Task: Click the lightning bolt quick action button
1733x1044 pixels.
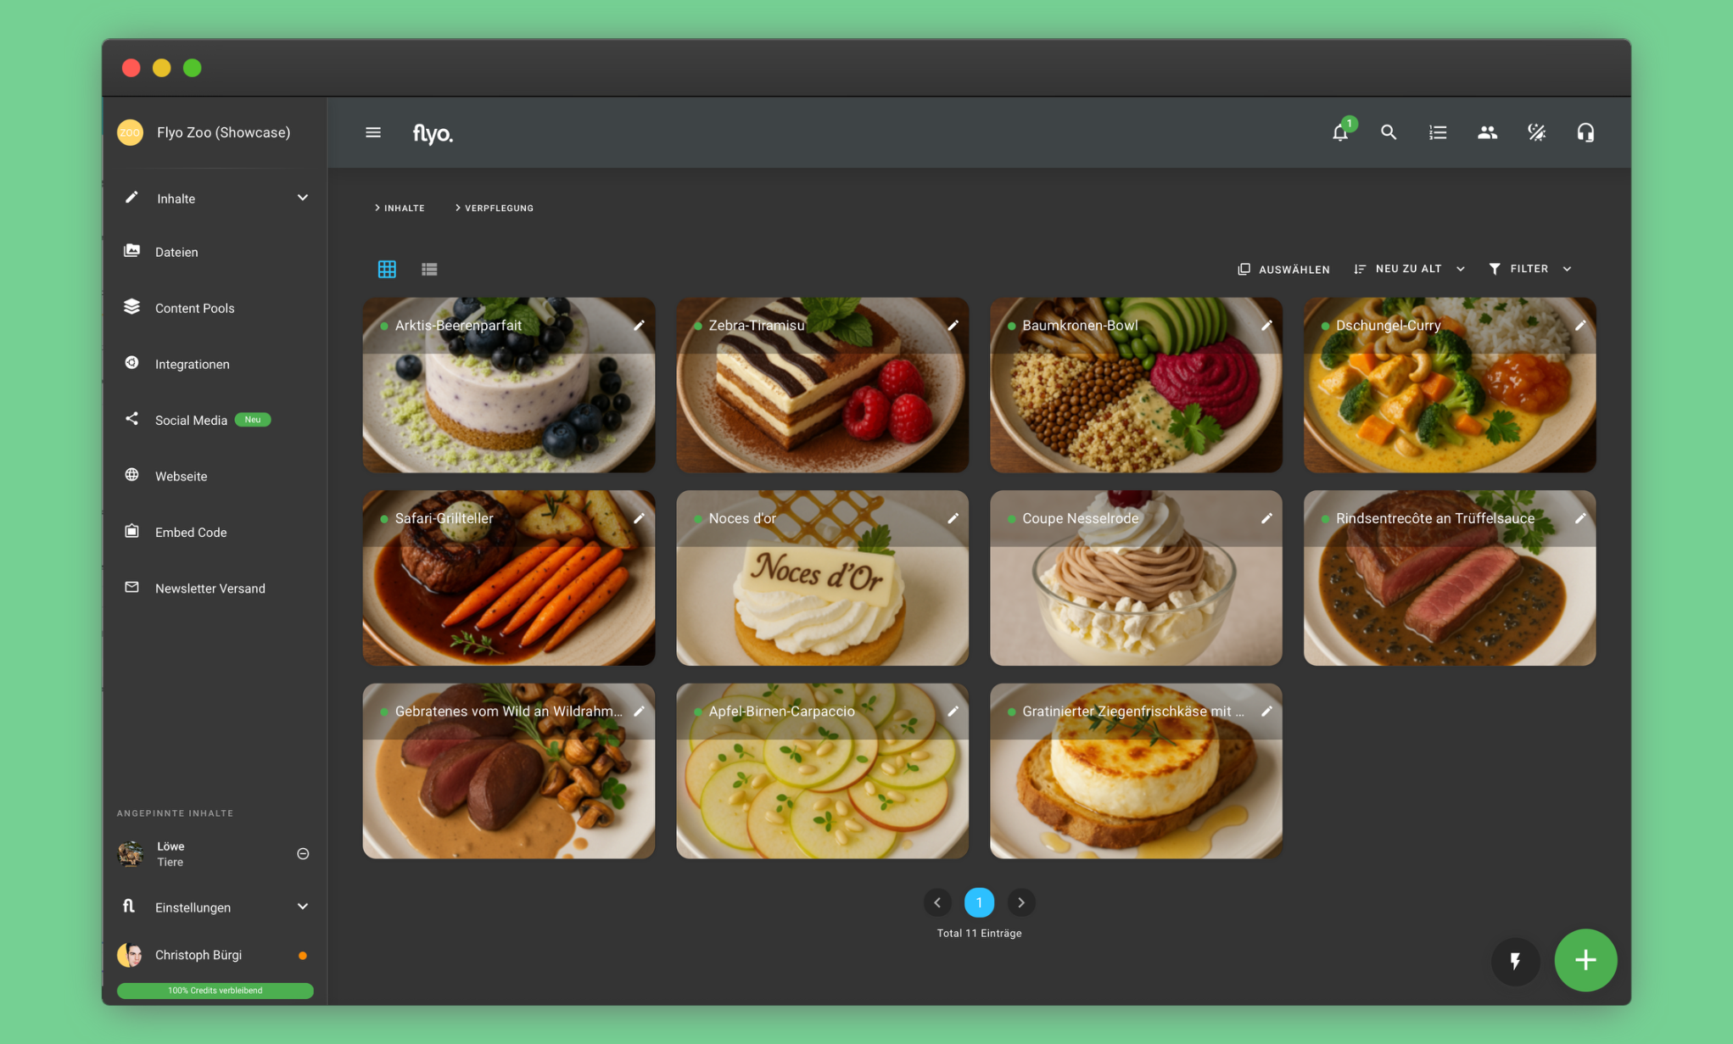Action: [x=1515, y=961]
